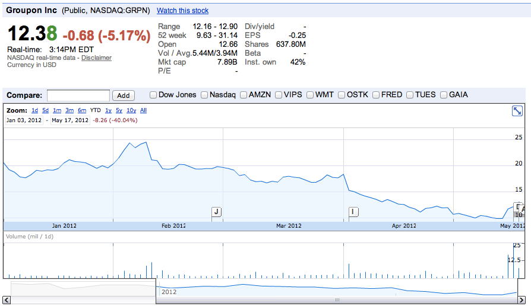Open the NASDAQ data Disclaimer link
The image size is (531, 306).
[x=96, y=58]
